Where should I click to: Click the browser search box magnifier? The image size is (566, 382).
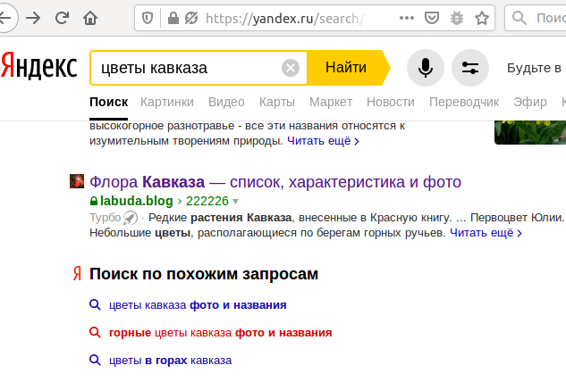pos(520,18)
